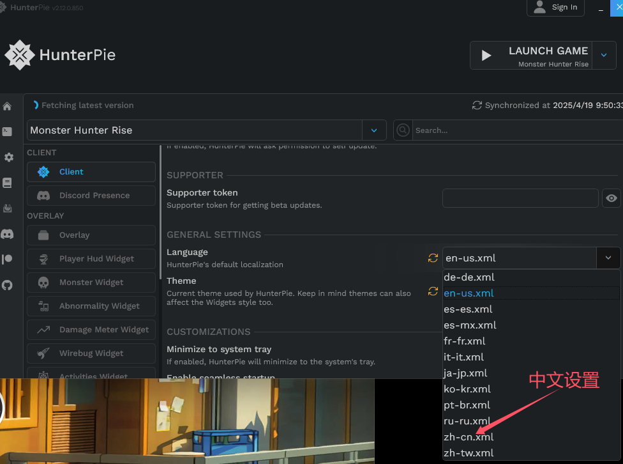Click the GENERAL SETTINGS heading

pyautogui.click(x=214, y=235)
